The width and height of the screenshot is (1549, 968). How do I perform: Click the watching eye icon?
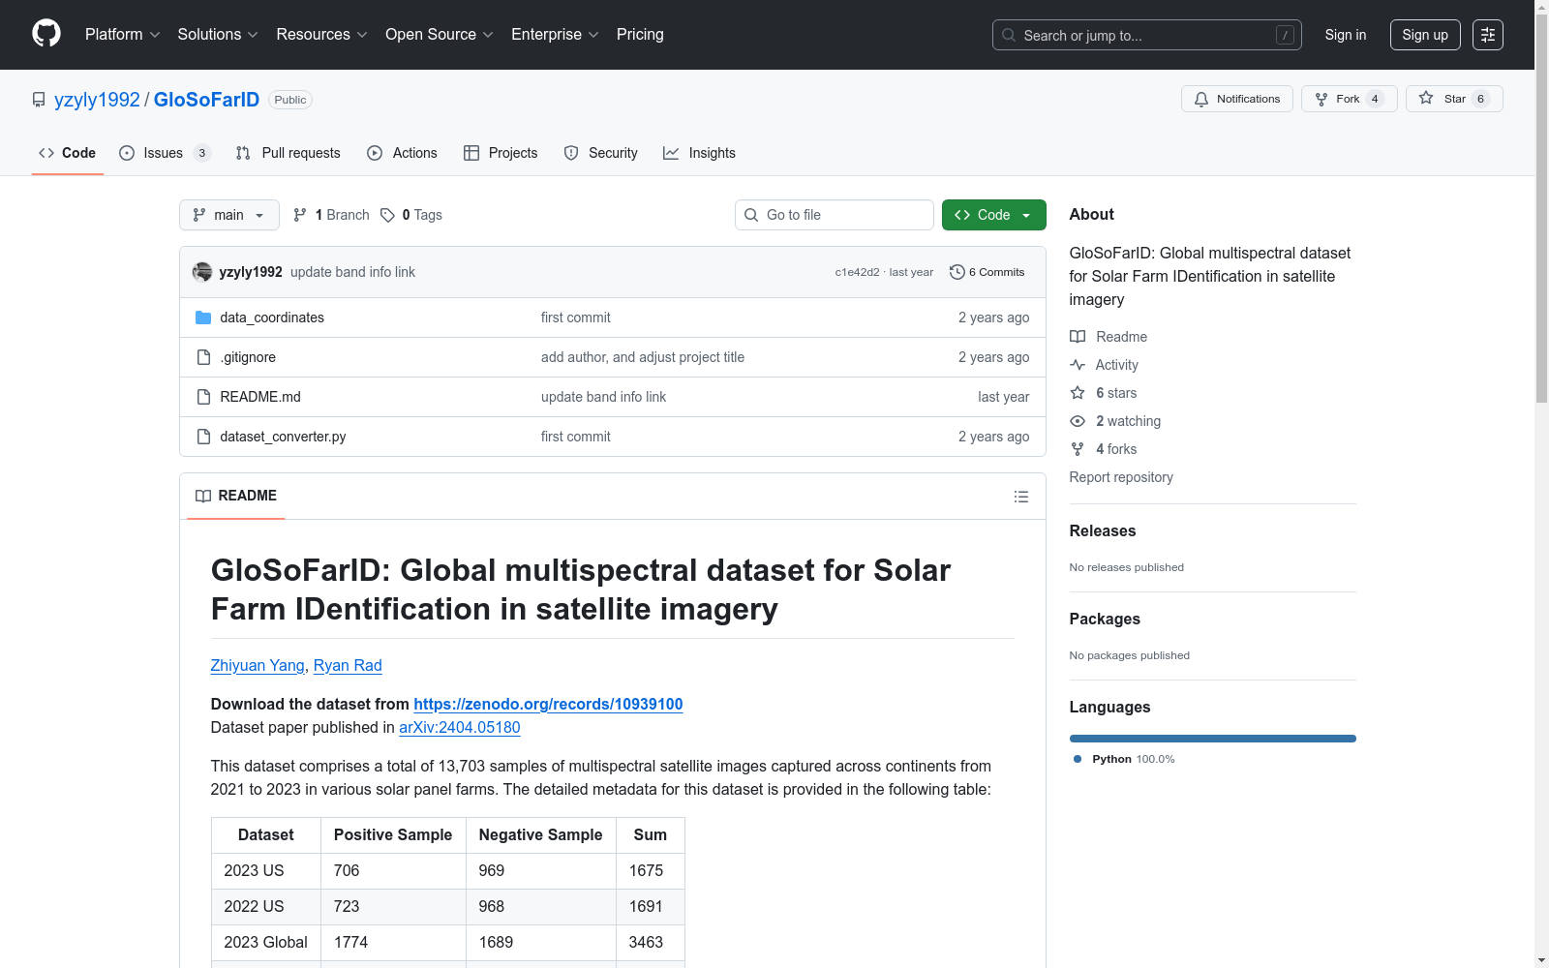(1078, 421)
